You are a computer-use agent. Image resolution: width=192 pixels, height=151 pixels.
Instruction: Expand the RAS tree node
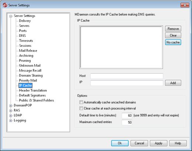(x=11, y=110)
